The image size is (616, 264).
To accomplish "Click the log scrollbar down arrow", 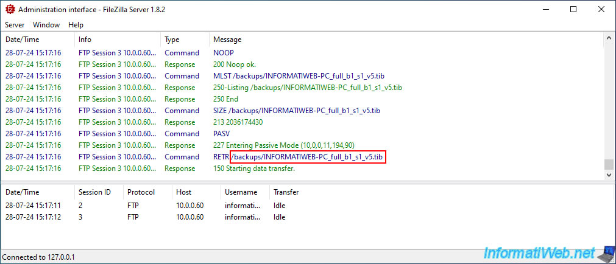I will pos(609,175).
